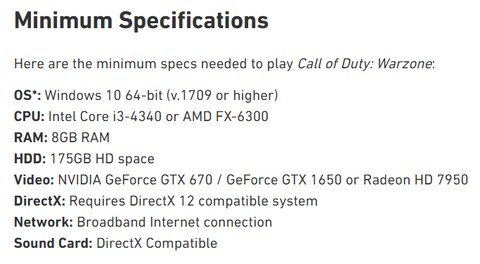The width and height of the screenshot is (480, 264).
Task: Click the bold CPU label
Action: pos(29,117)
